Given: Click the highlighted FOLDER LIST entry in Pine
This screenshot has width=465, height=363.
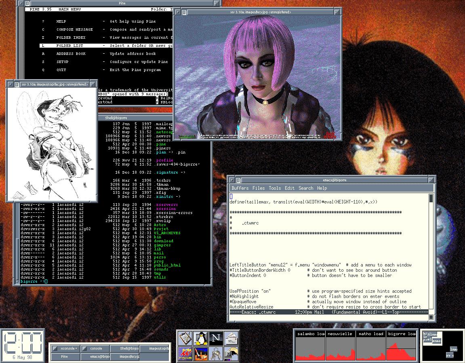Looking at the screenshot, I should pyautogui.click(x=106, y=46).
